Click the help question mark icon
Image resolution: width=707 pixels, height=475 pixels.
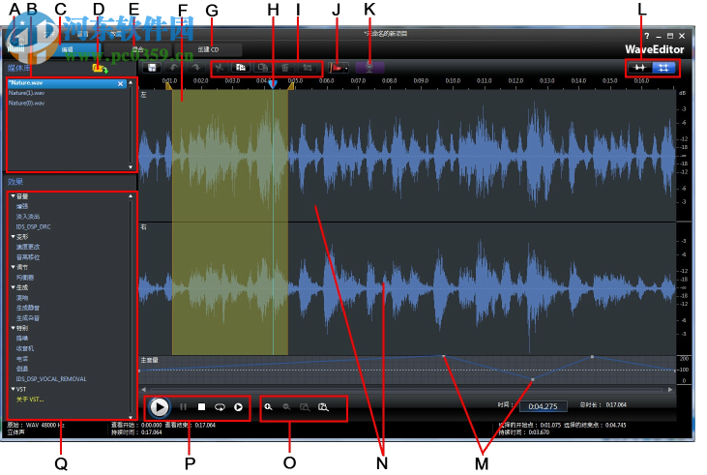[647, 36]
